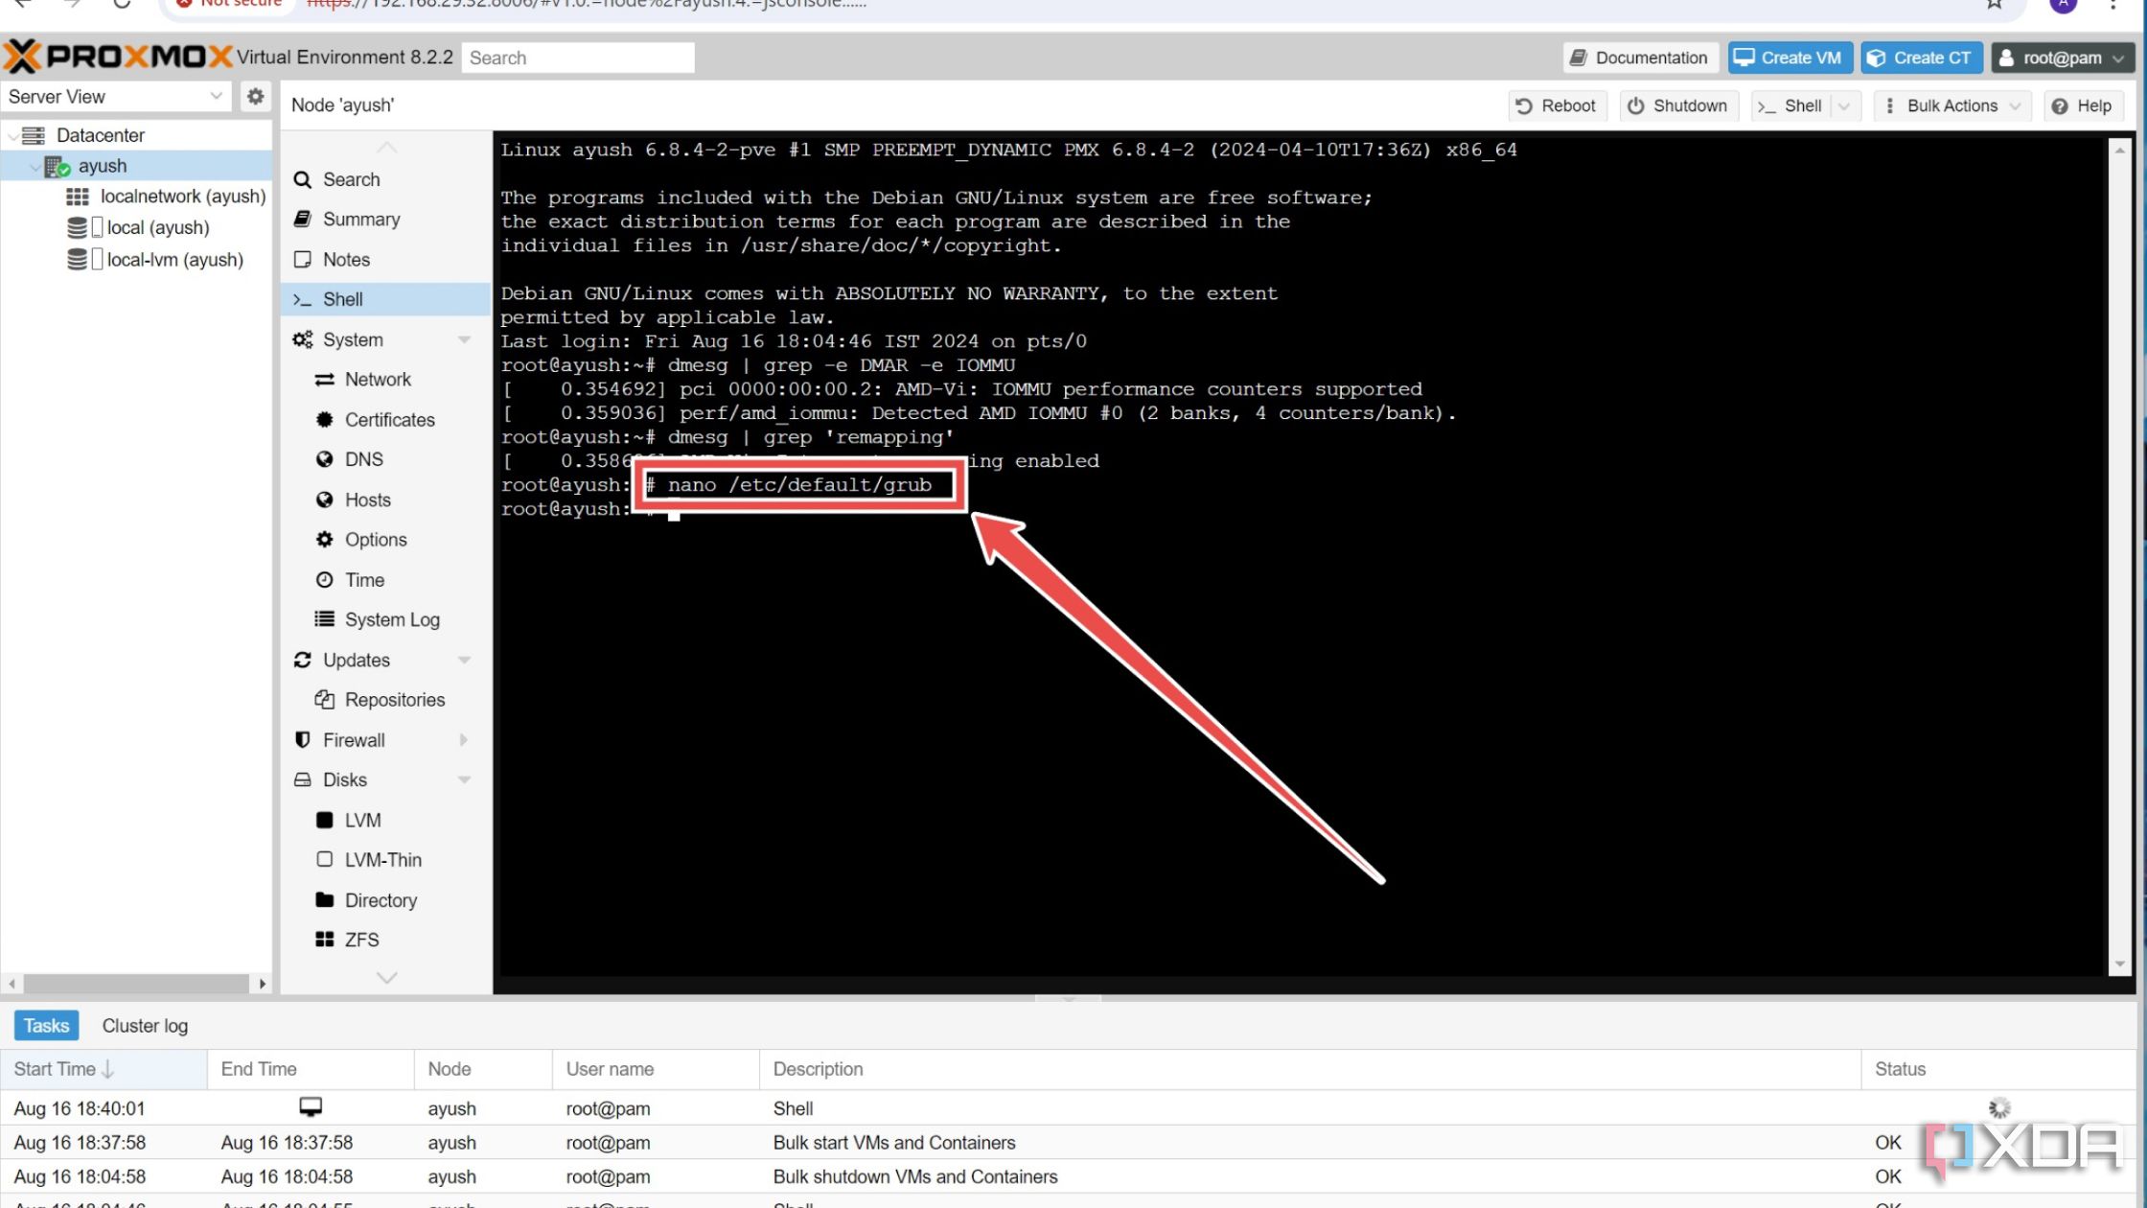The image size is (2147, 1208).
Task: Click the Shutdown icon button
Action: pos(1678,105)
